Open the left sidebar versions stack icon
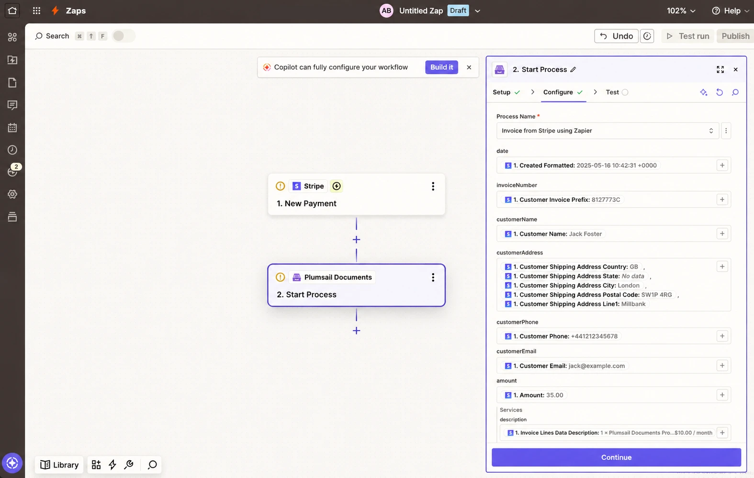 coord(12,217)
